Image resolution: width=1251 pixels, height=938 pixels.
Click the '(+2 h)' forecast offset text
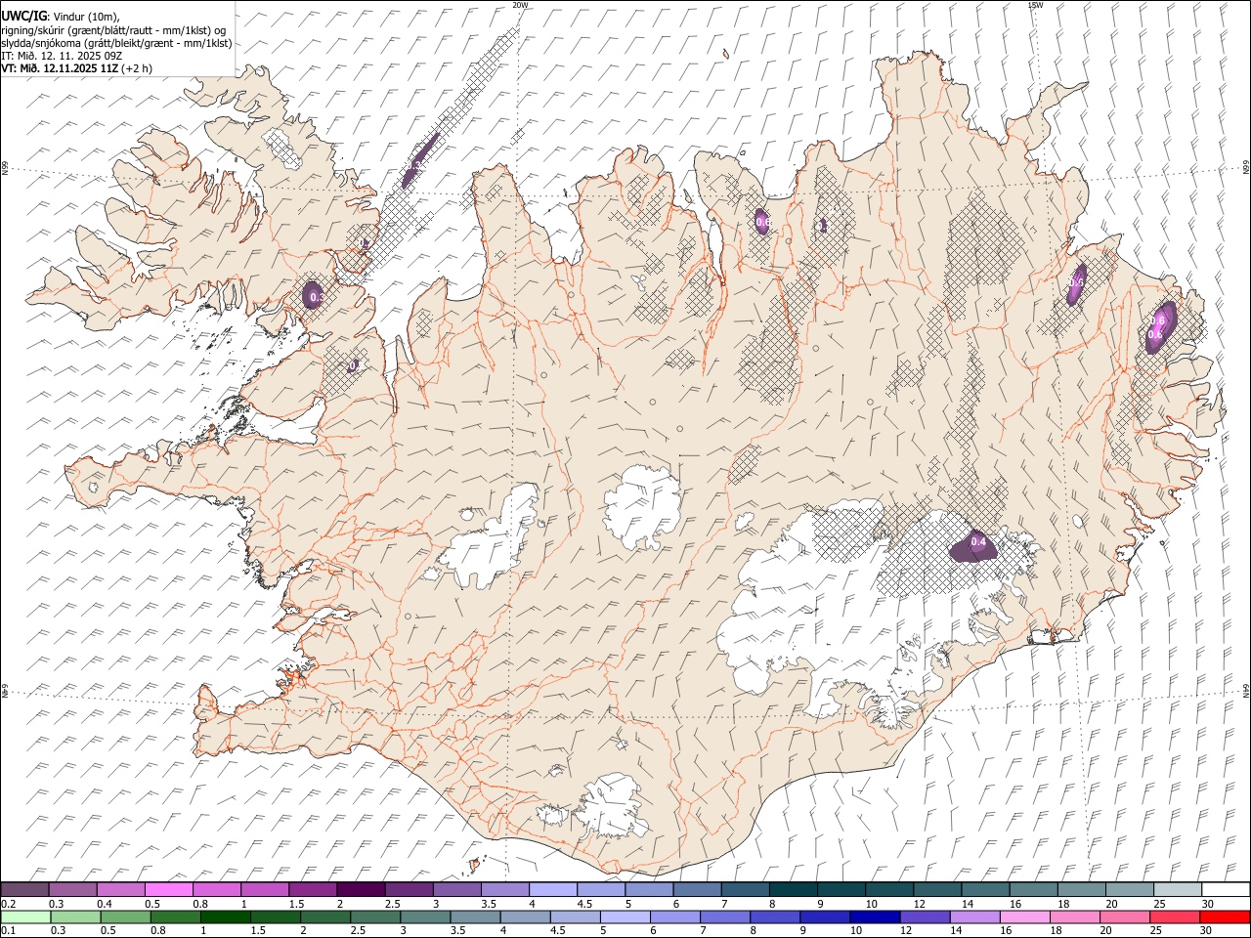[x=138, y=68]
